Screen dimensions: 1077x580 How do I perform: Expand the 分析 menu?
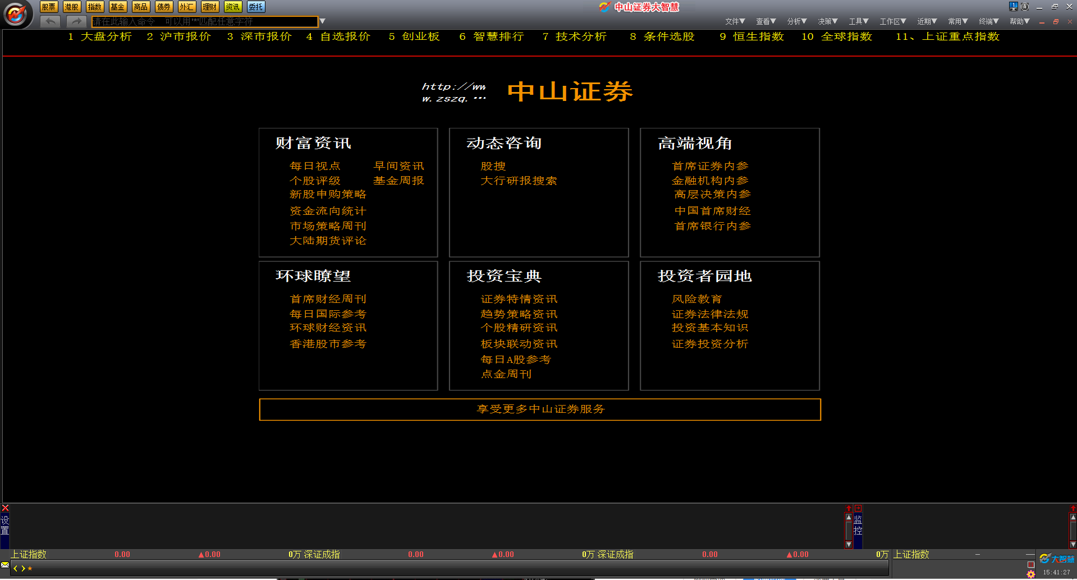pyautogui.click(x=796, y=21)
